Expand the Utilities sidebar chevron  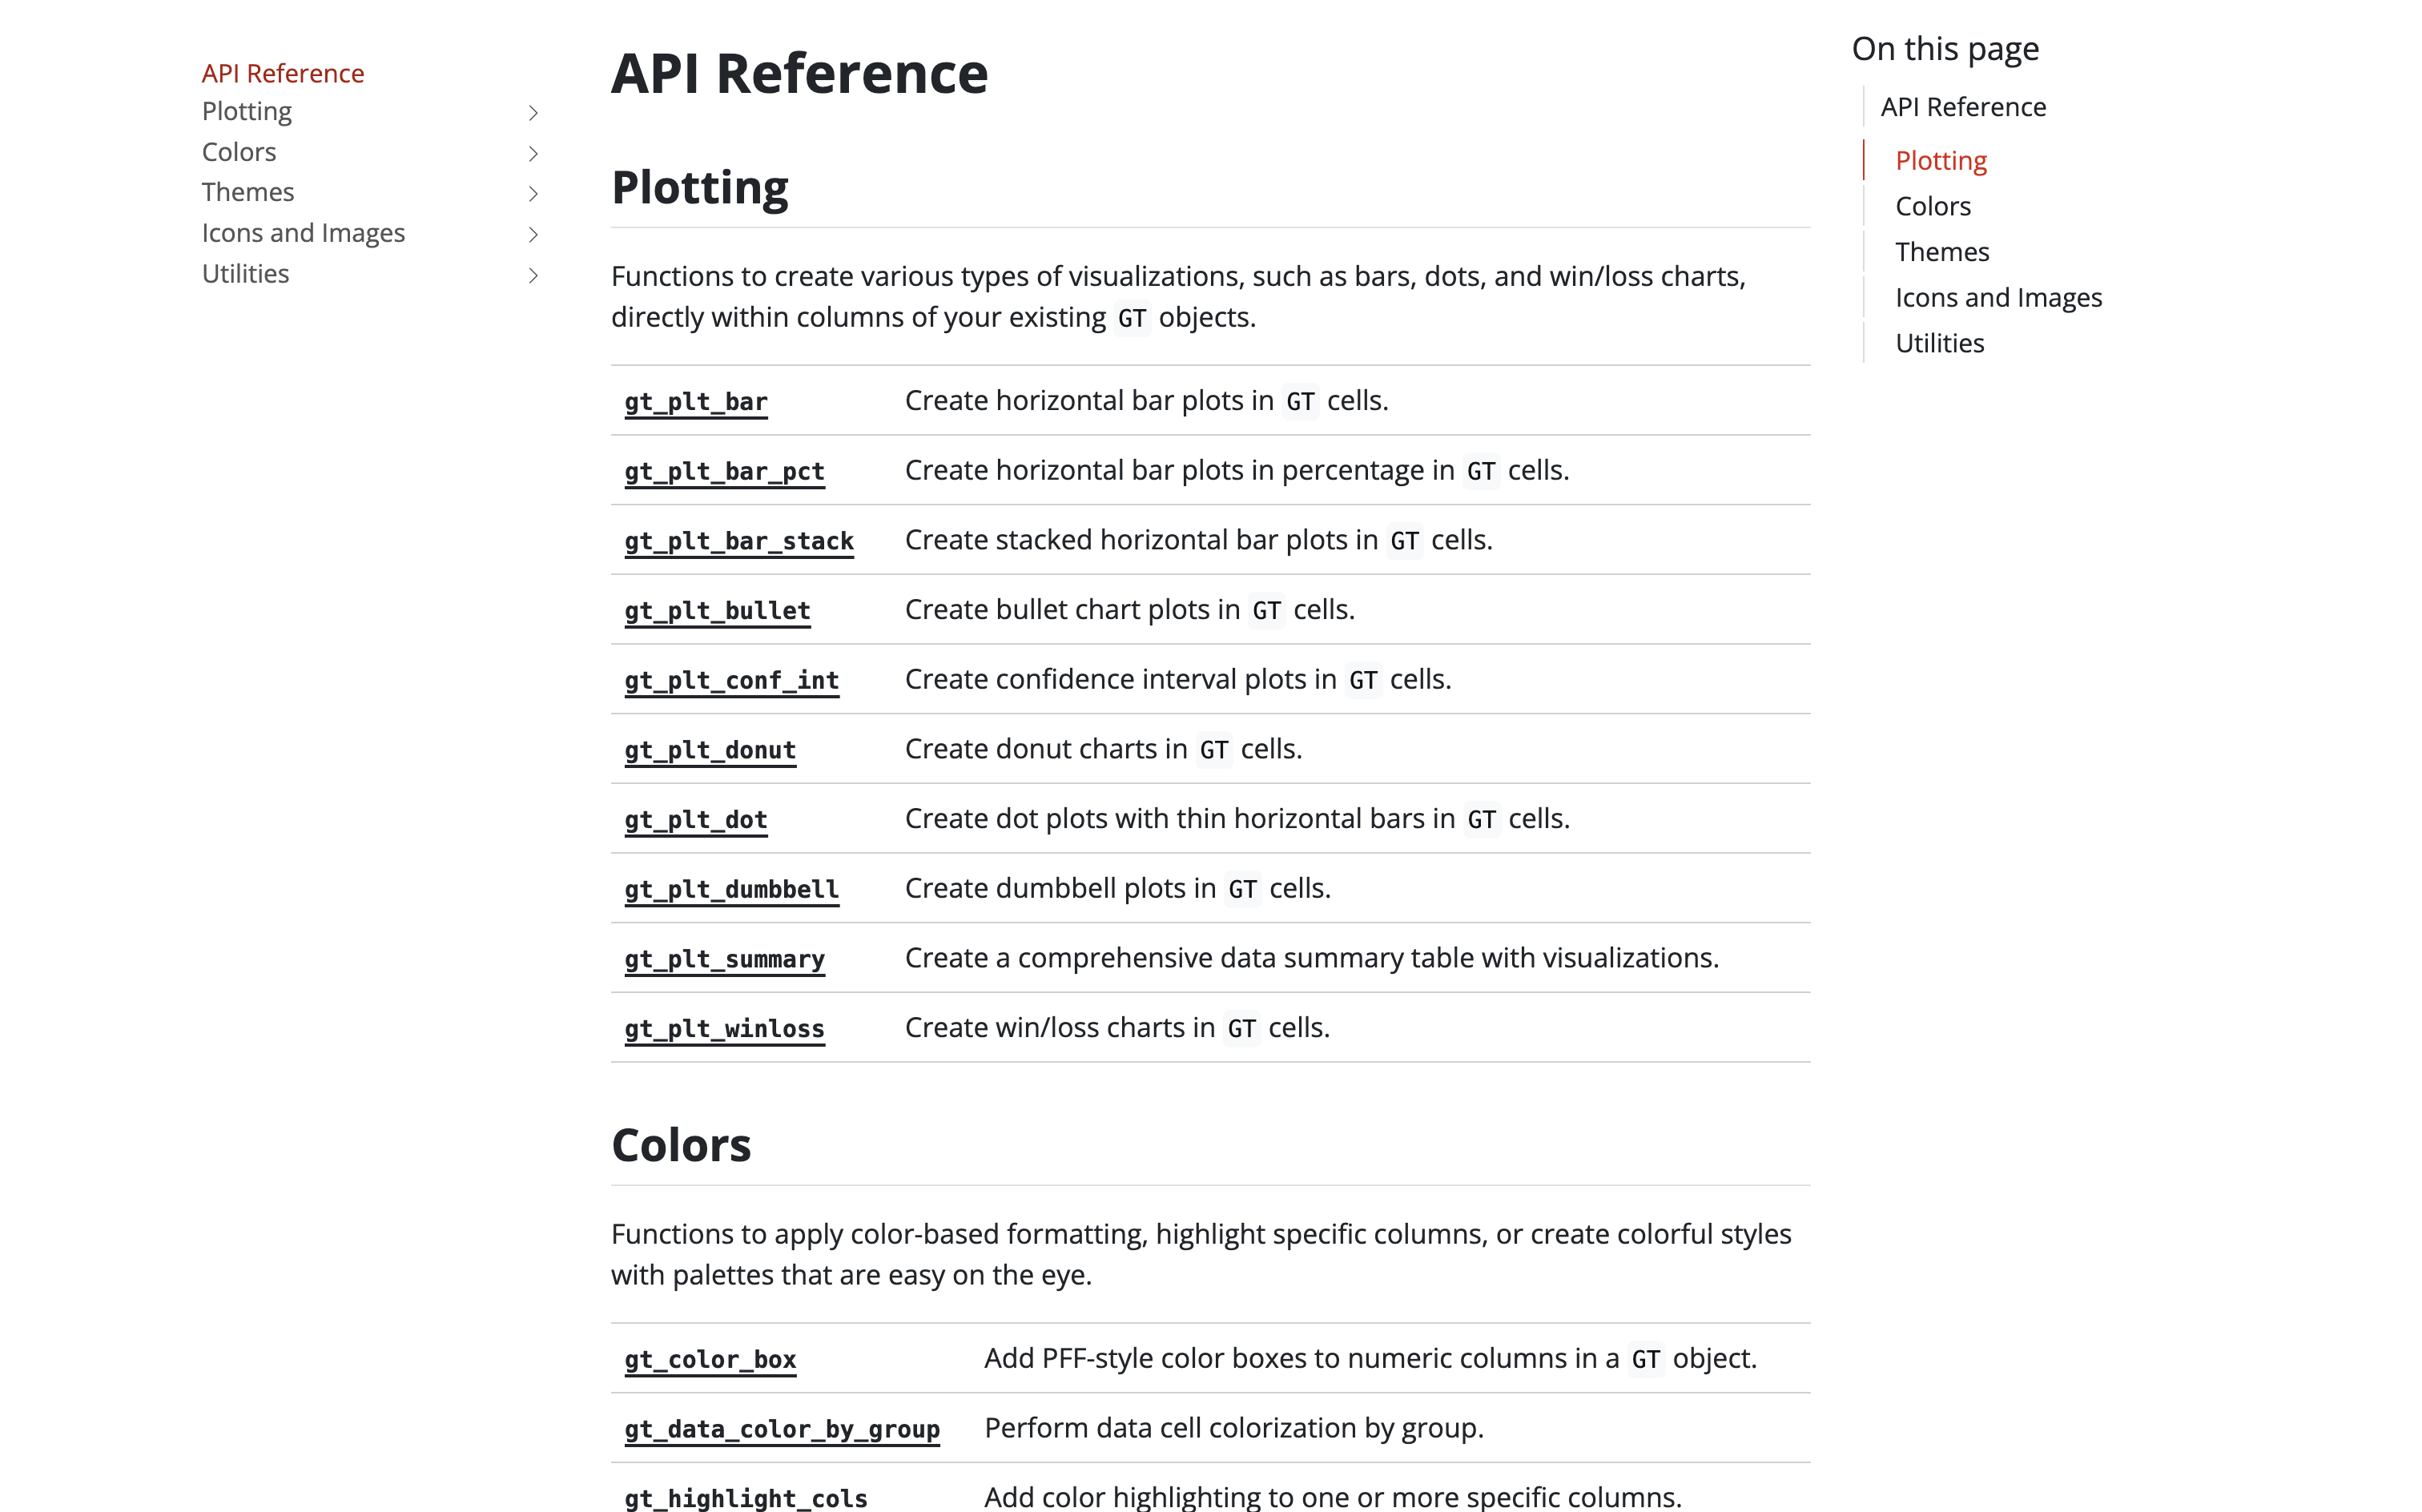pyautogui.click(x=533, y=275)
